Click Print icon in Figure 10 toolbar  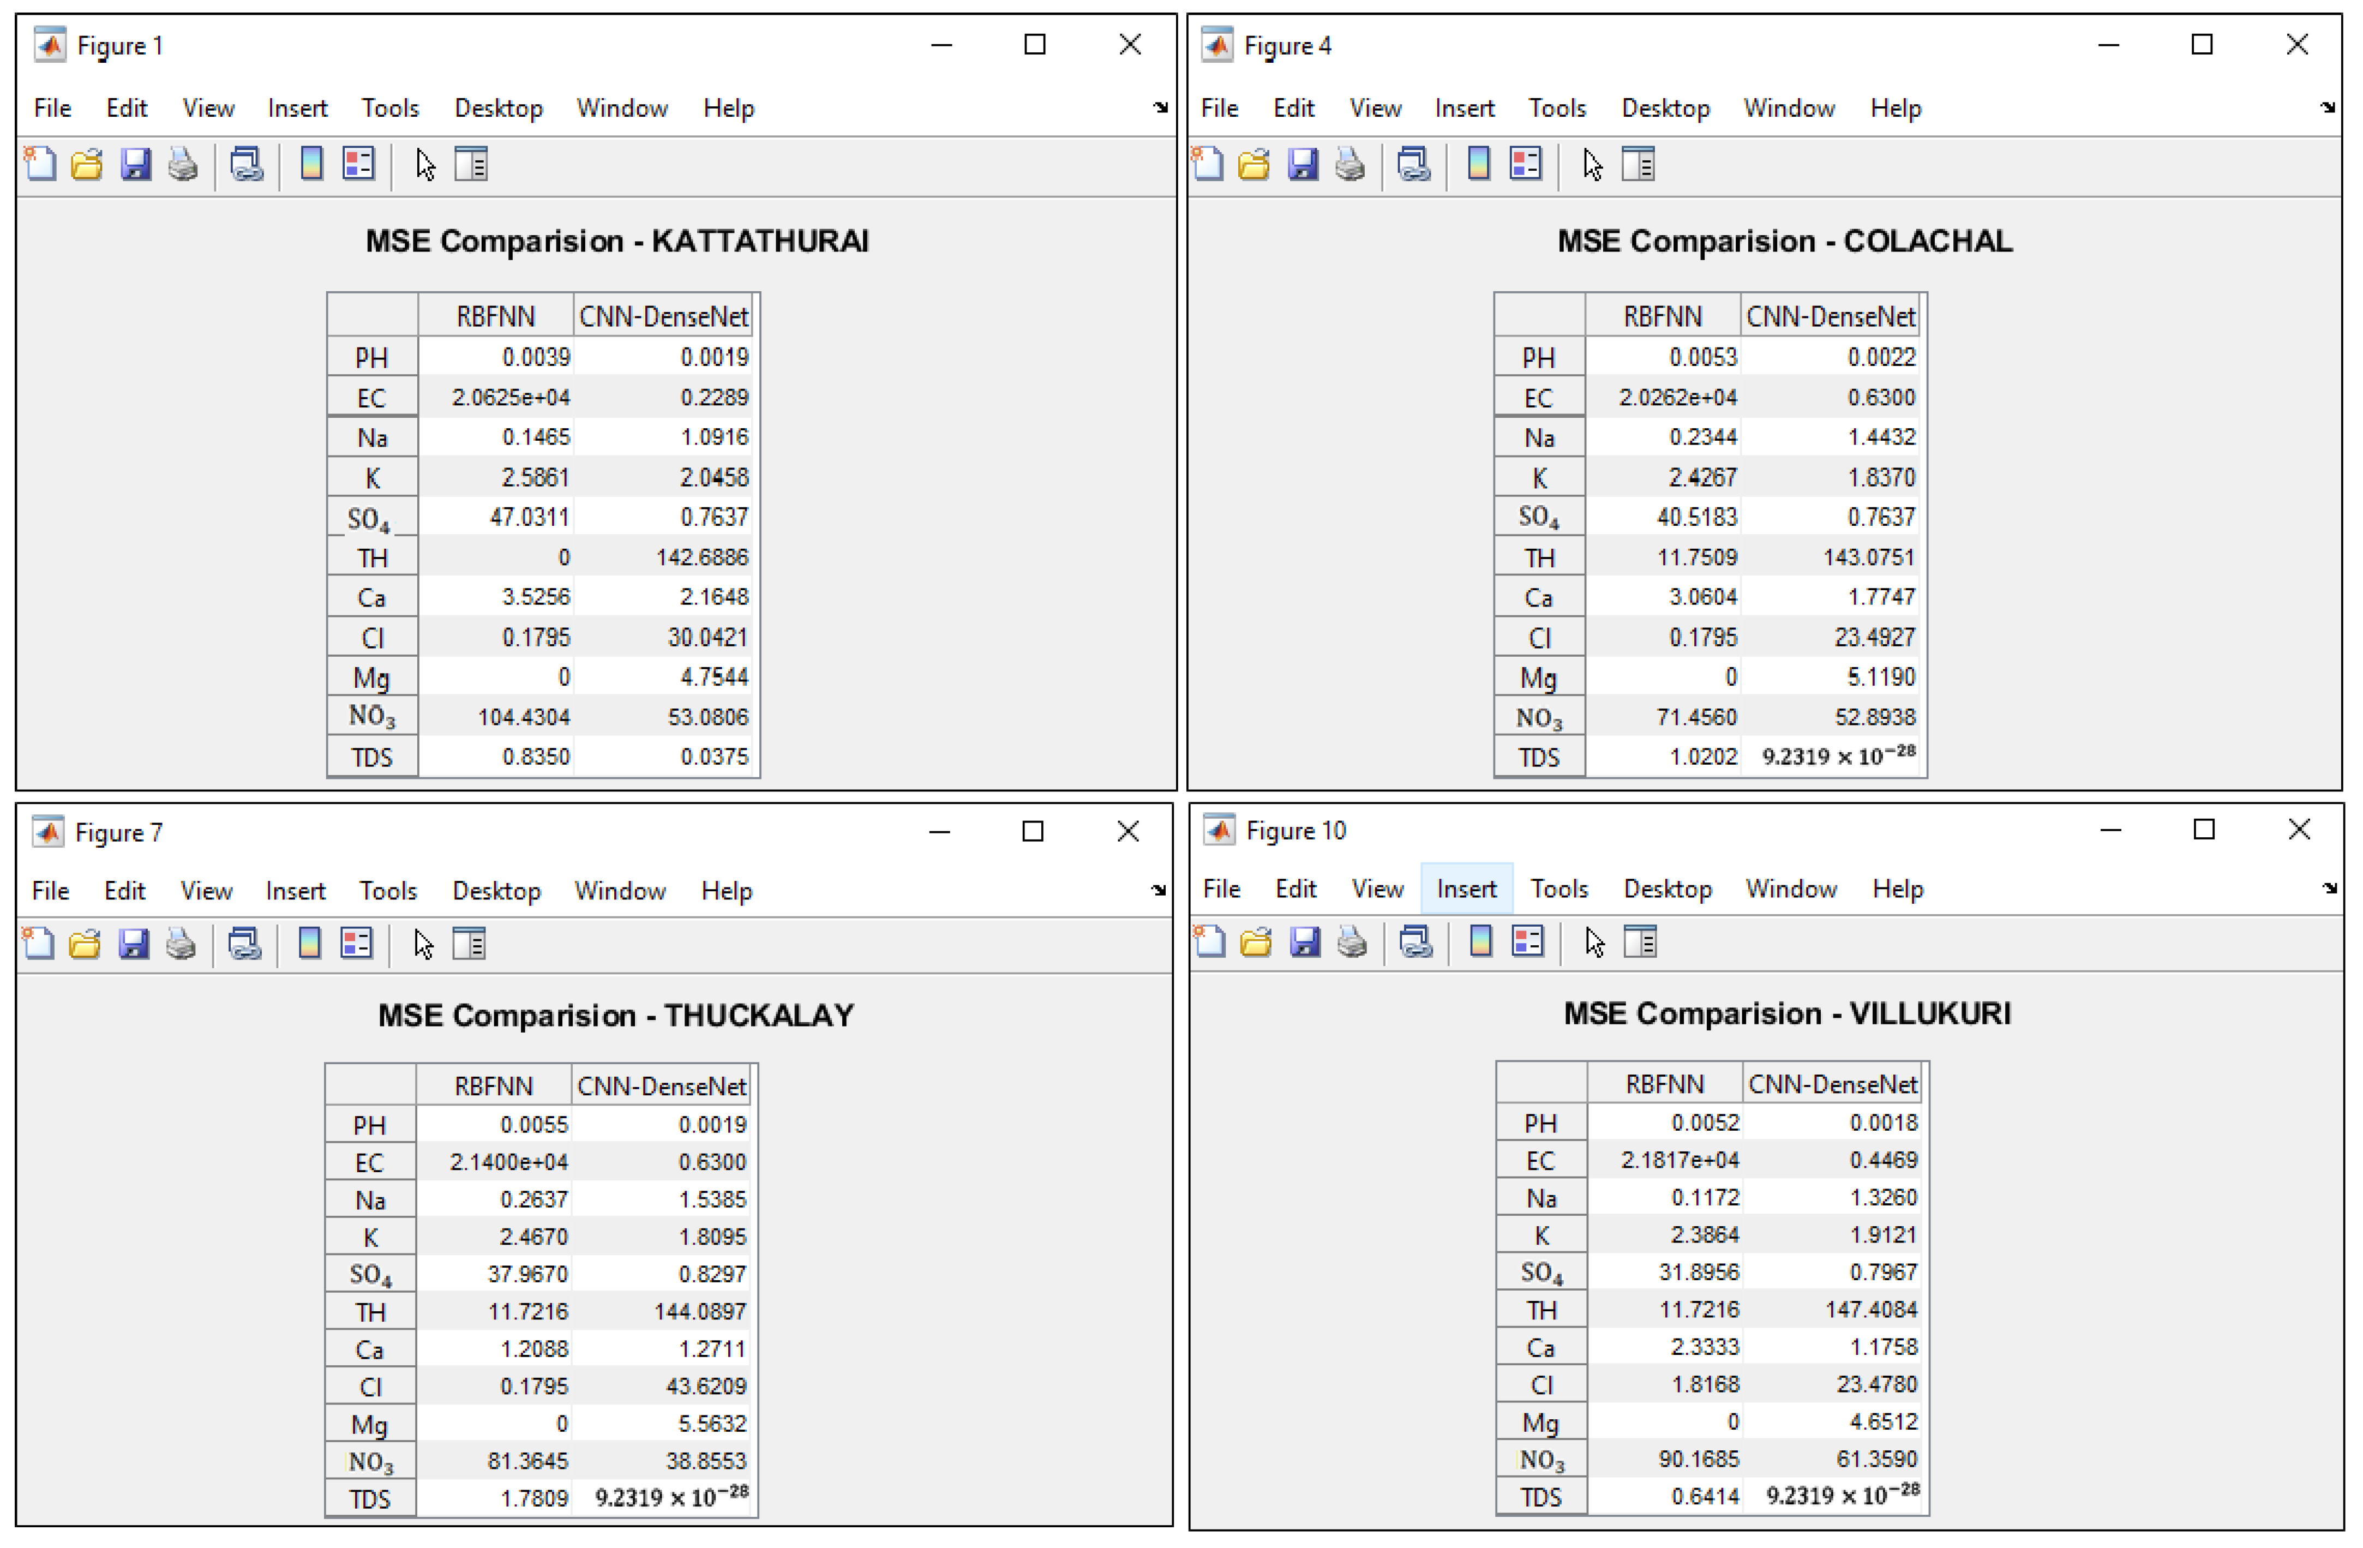point(1352,943)
